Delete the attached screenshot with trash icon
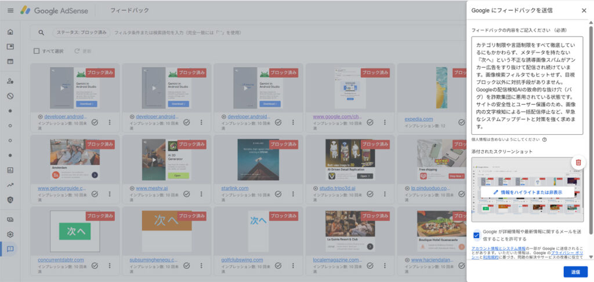 tap(578, 163)
